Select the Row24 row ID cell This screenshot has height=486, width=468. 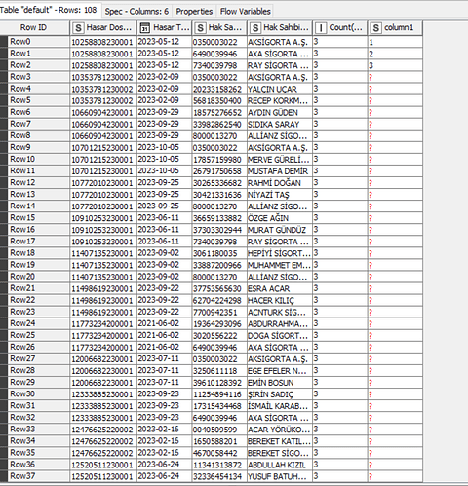(38, 323)
